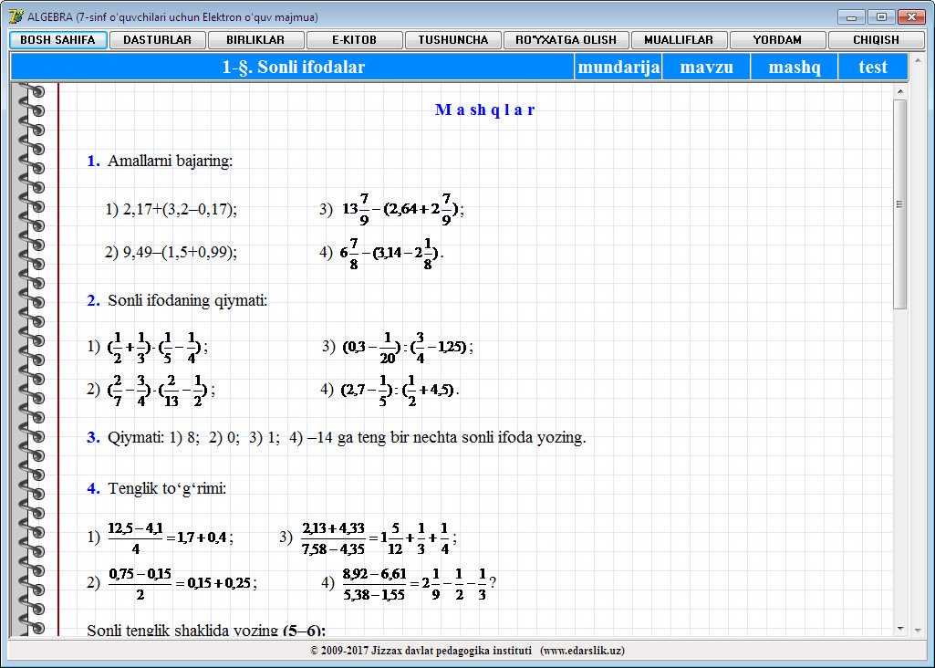This screenshot has height=668, width=935.
Task: Close the ALGEBRA window
Action: 910,16
